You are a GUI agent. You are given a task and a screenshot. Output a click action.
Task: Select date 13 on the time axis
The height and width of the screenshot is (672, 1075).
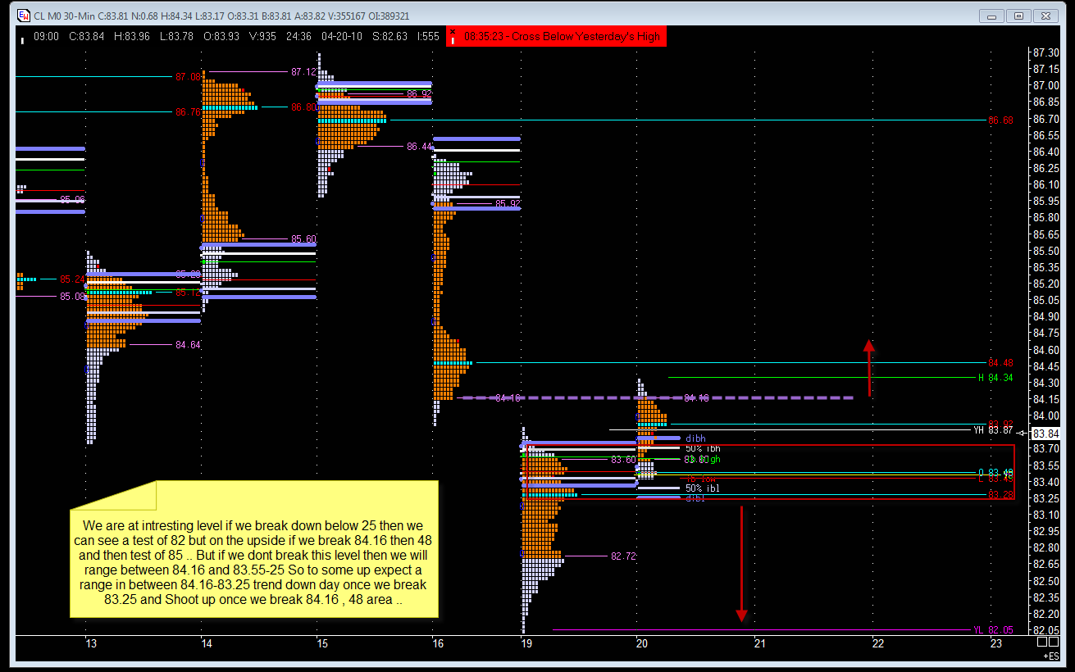[x=92, y=644]
